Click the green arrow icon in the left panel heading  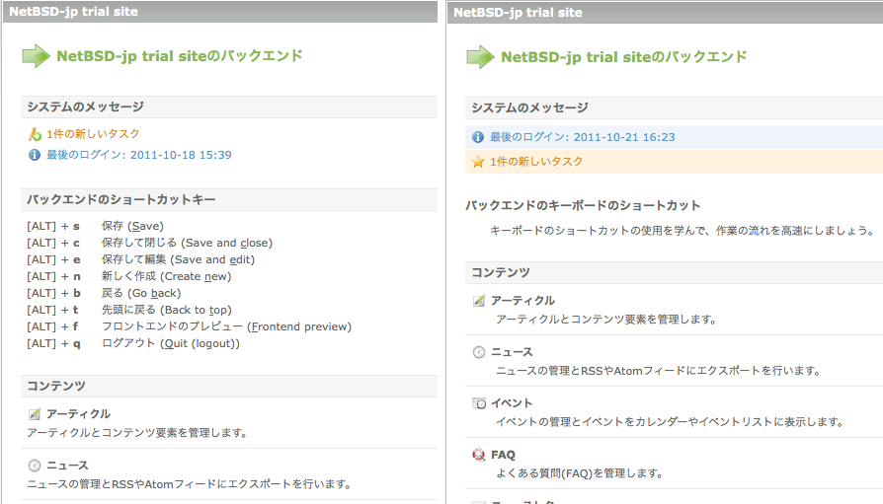pos(36,56)
